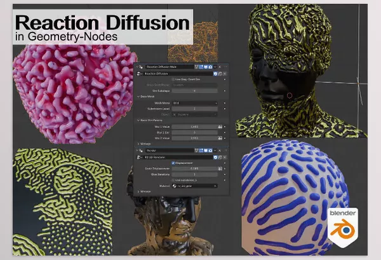Toggle on-cage icon of Render modifier
The image size is (381, 260).
tap(196, 151)
